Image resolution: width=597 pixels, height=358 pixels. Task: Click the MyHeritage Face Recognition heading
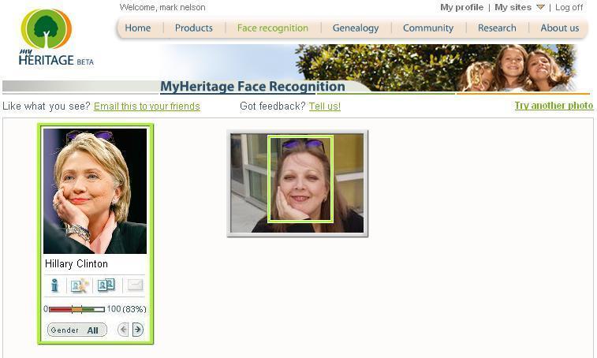(252, 86)
